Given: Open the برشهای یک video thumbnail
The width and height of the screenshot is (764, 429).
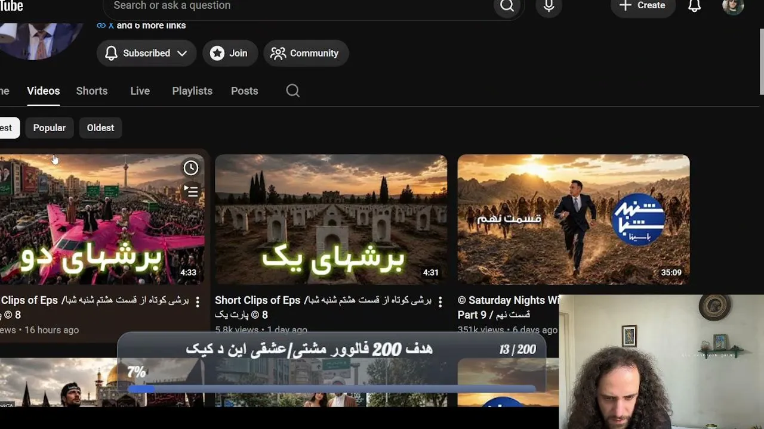Looking at the screenshot, I should 331,219.
